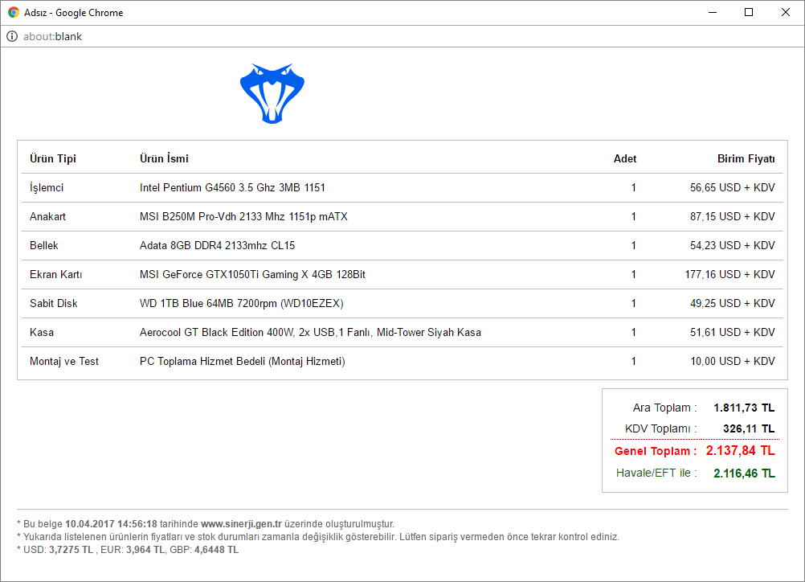Click the 10.04.2017 14:56:18 timestamp
This screenshot has height=582, width=805.
[x=111, y=524]
